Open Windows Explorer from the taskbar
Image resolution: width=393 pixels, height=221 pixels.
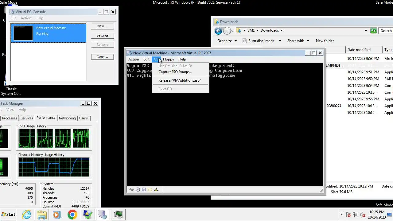(x=42, y=215)
